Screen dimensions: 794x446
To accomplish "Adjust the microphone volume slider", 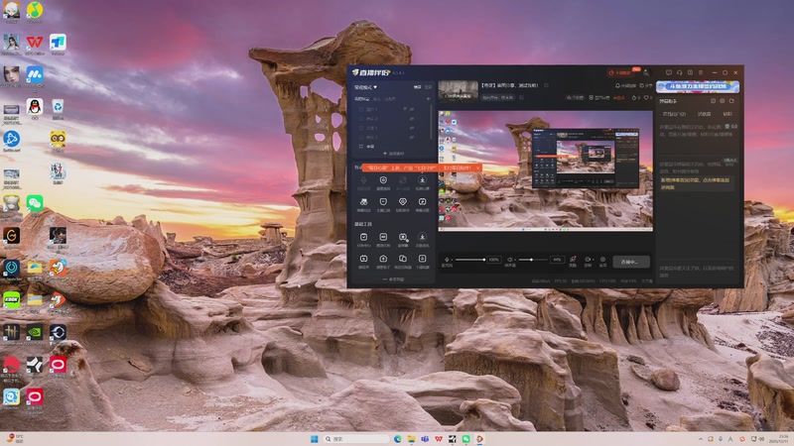I will (x=469, y=260).
